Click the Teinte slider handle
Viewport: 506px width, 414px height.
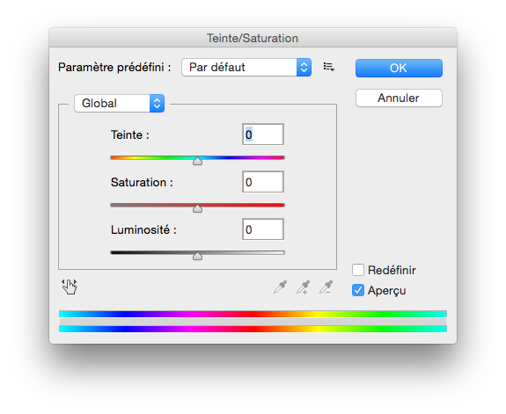197,161
